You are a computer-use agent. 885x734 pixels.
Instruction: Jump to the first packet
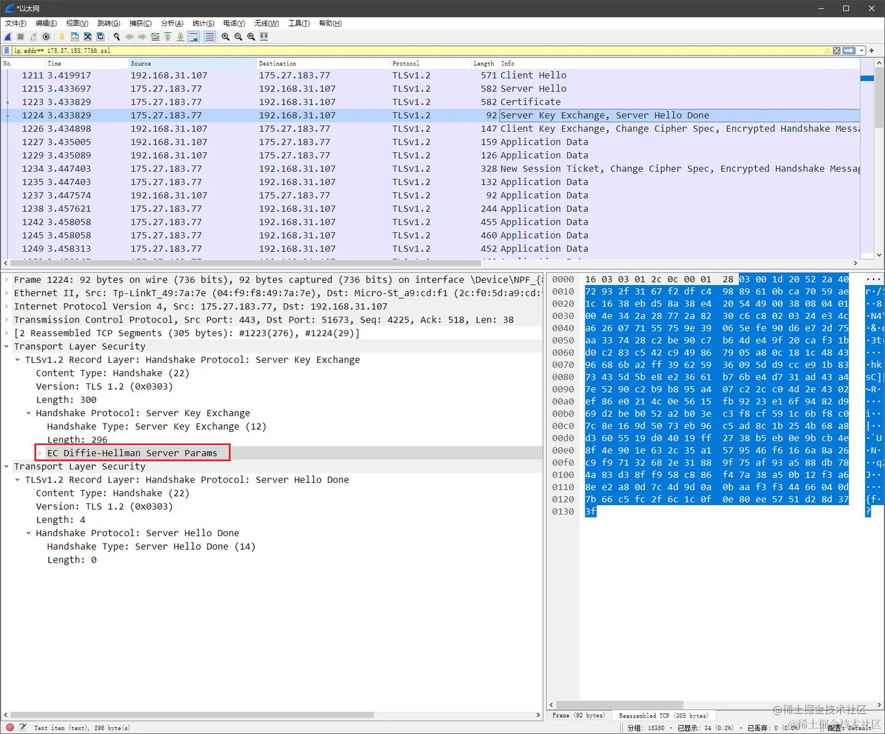168,37
